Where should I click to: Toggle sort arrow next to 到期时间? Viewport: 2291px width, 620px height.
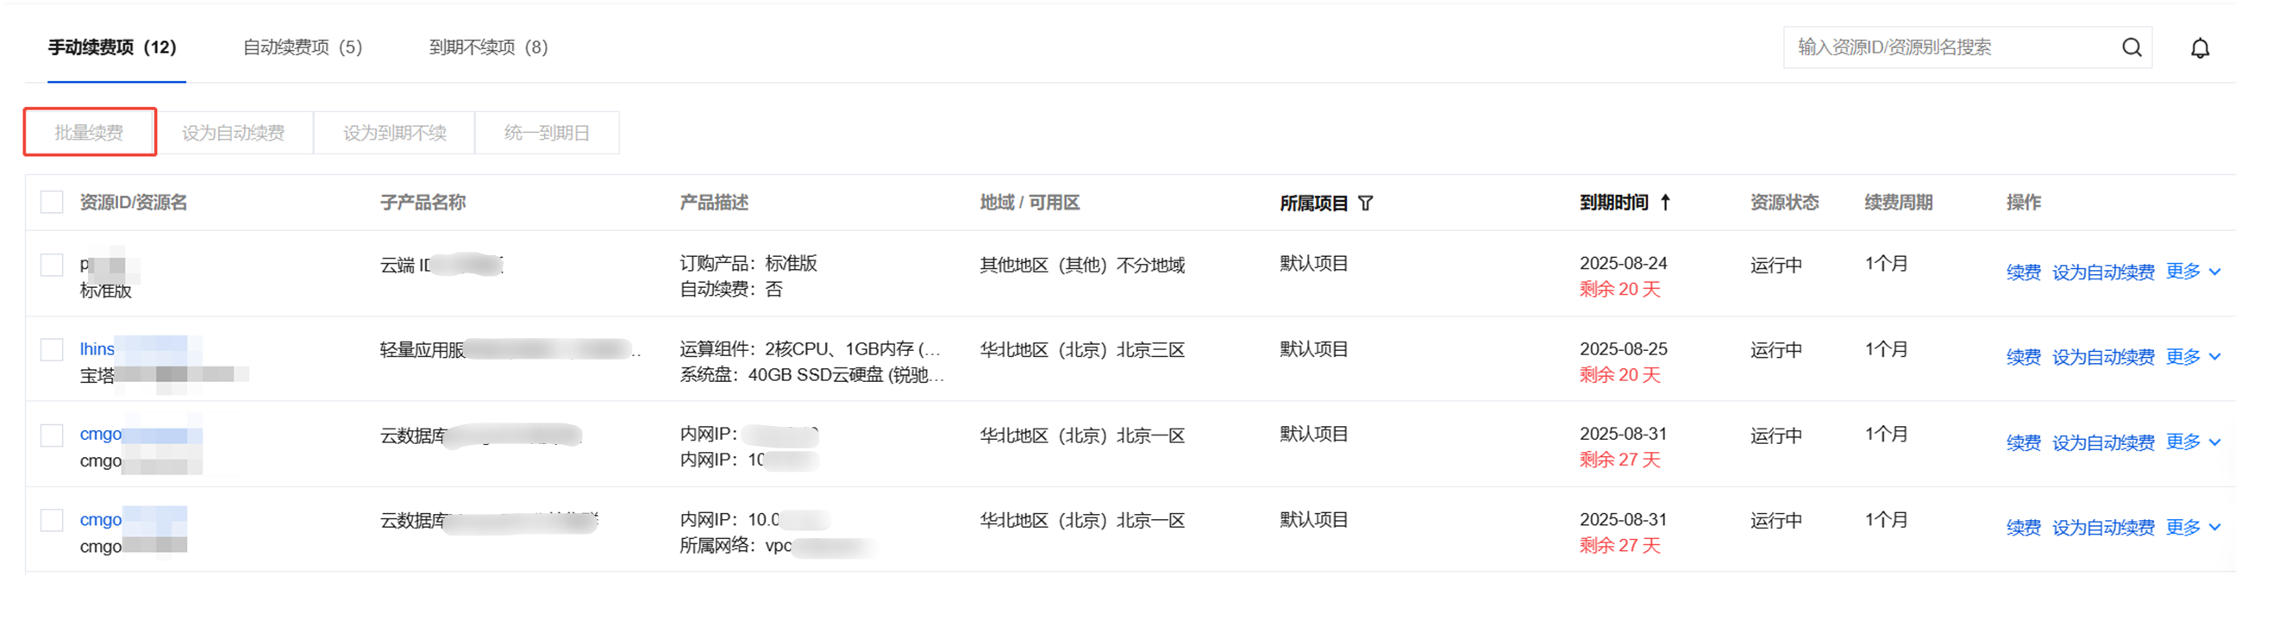click(x=1665, y=203)
